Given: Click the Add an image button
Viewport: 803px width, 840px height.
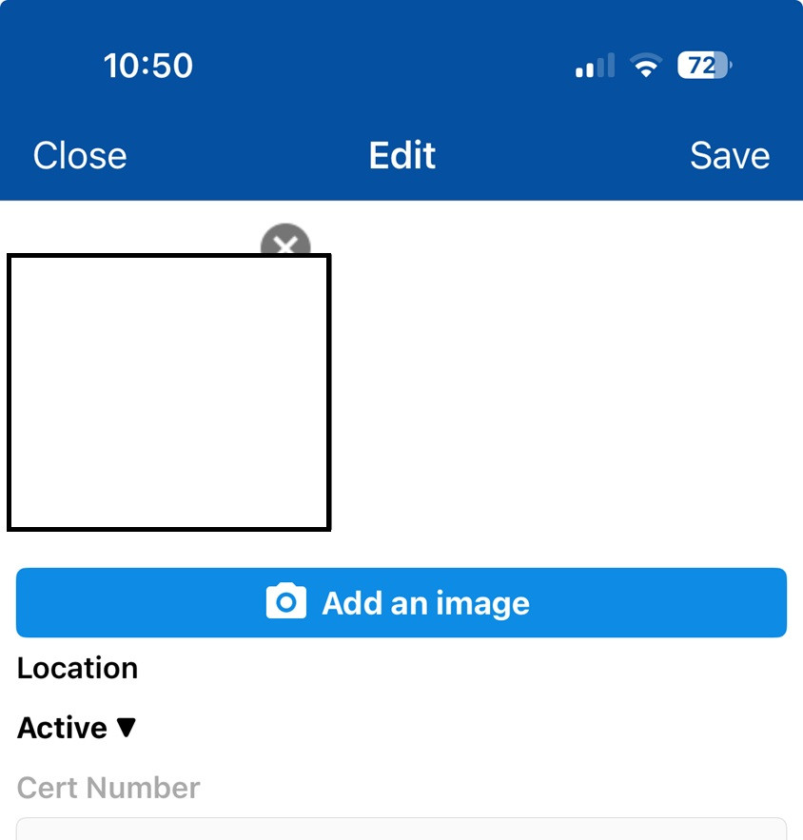Looking at the screenshot, I should tap(401, 602).
